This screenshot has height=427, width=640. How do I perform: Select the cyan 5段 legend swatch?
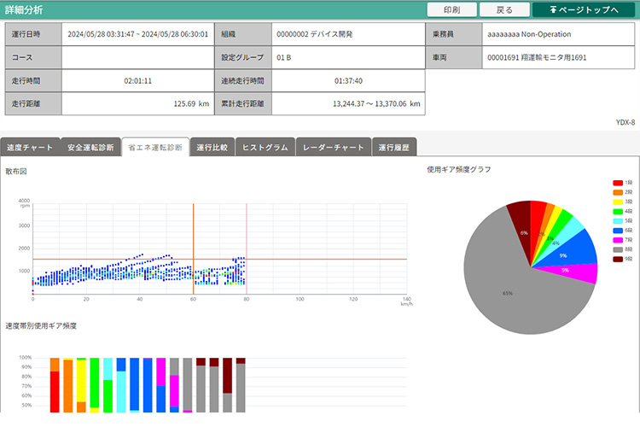(619, 219)
